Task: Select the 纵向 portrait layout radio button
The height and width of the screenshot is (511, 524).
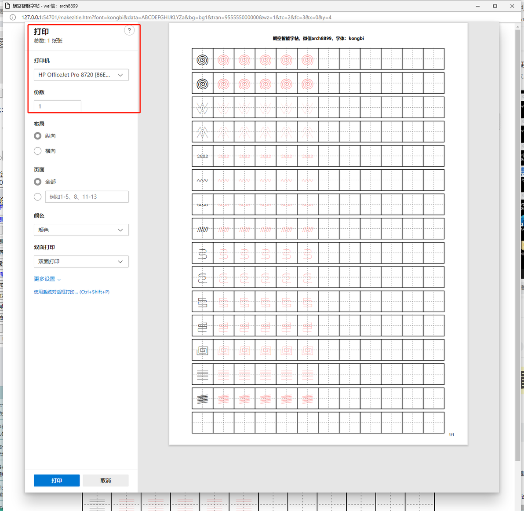Action: [x=38, y=136]
